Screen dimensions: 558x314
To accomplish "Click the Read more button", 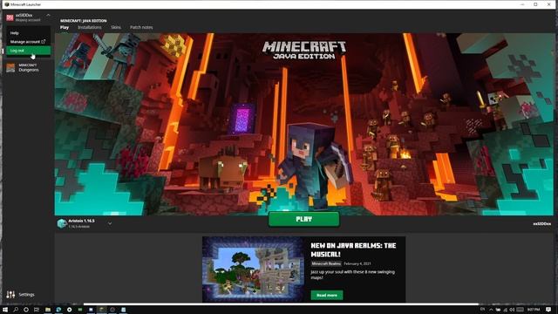I will [327, 295].
